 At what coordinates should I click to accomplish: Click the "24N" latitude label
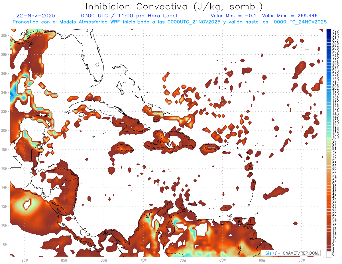click(x=4, y=92)
